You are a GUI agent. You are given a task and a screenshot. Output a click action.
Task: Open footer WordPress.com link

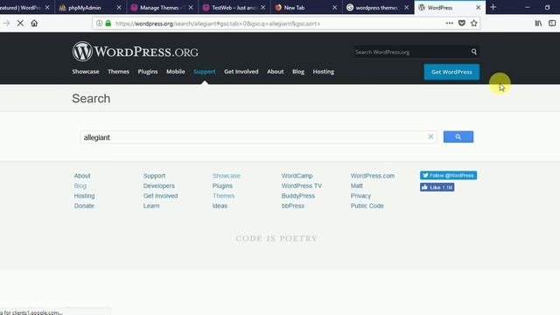[x=373, y=176]
